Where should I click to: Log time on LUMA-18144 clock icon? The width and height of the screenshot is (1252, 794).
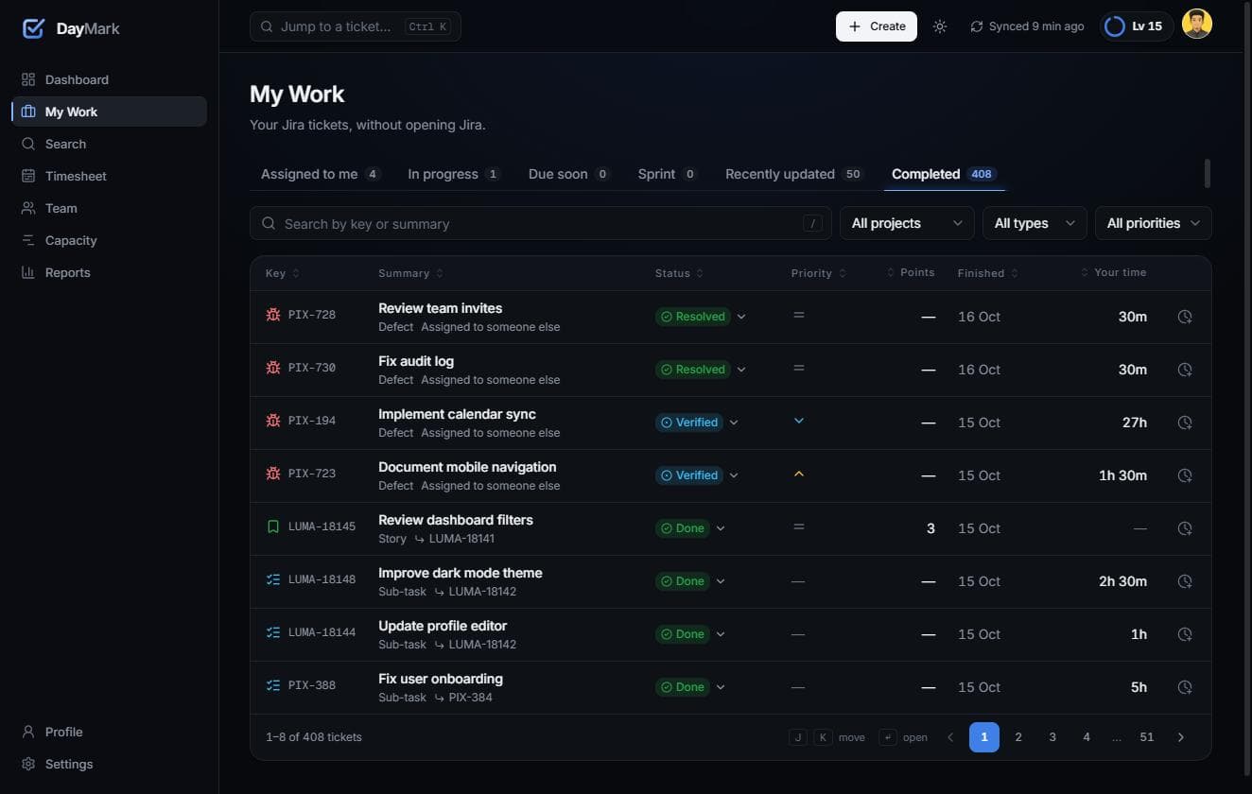(1185, 634)
